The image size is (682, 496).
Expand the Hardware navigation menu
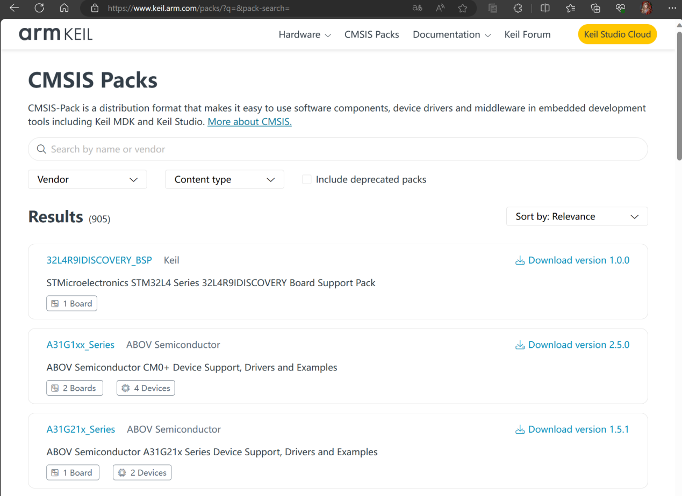coord(305,34)
